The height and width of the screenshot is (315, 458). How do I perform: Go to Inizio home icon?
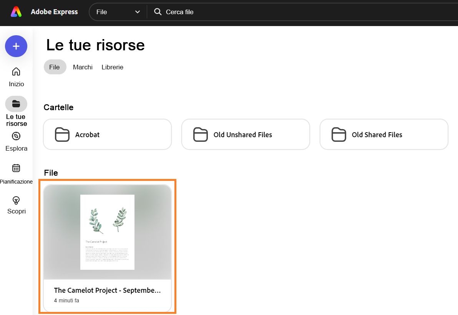(16, 71)
